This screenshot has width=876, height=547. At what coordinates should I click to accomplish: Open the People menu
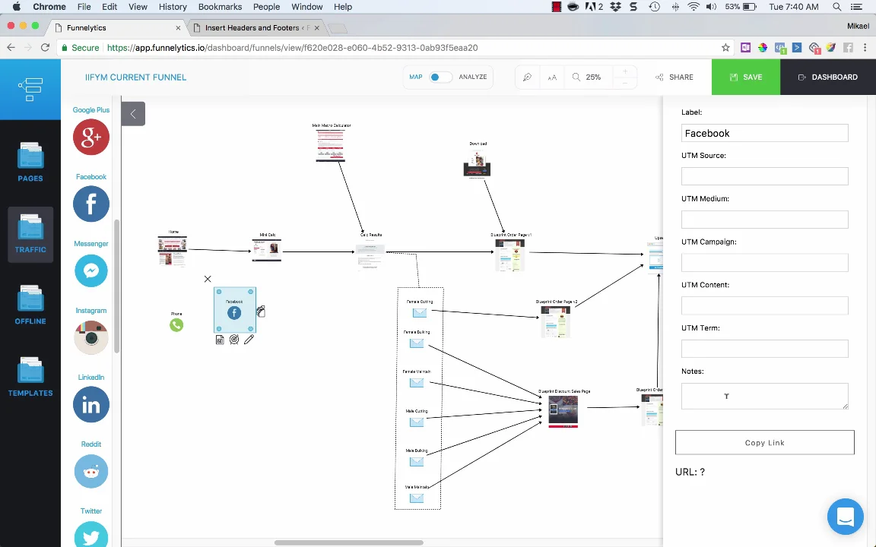(x=266, y=7)
